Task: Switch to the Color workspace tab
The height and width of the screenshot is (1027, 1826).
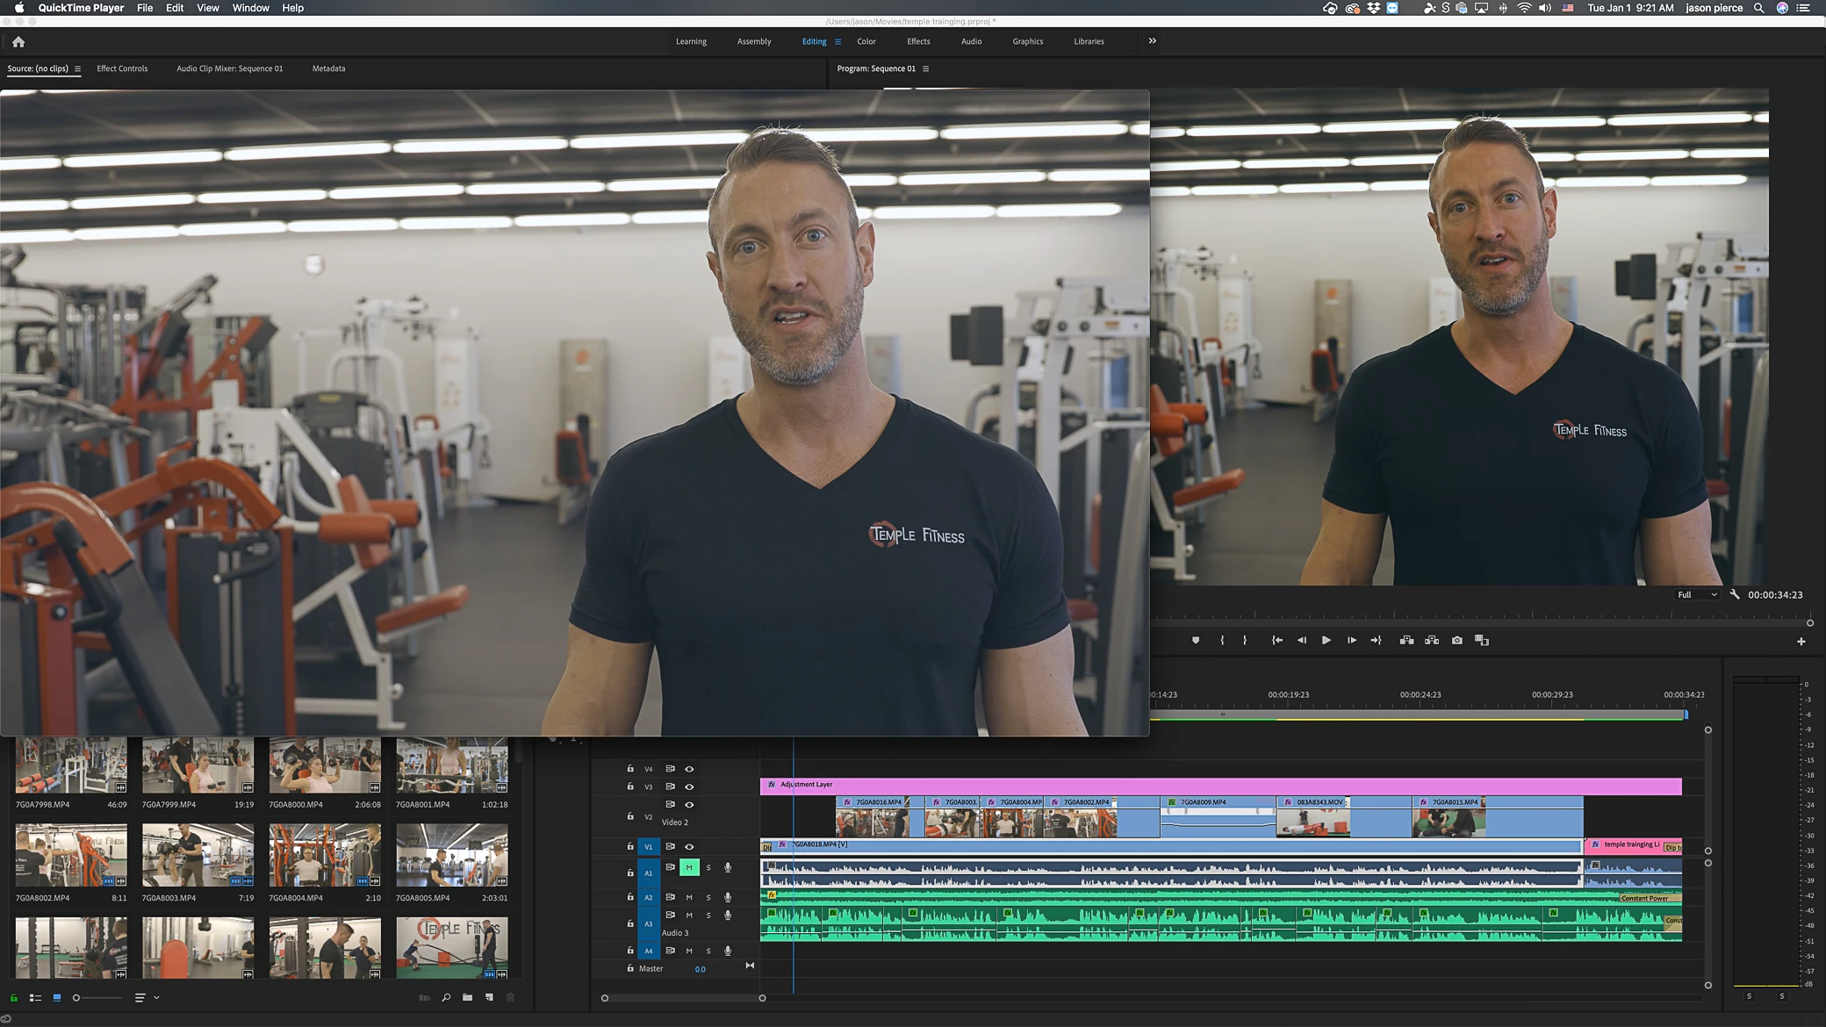Action: coord(866,41)
